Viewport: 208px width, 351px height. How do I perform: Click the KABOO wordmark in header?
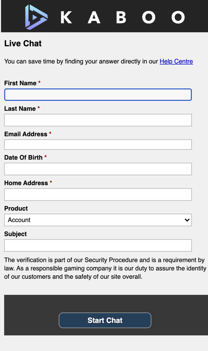pyautogui.click(x=122, y=17)
